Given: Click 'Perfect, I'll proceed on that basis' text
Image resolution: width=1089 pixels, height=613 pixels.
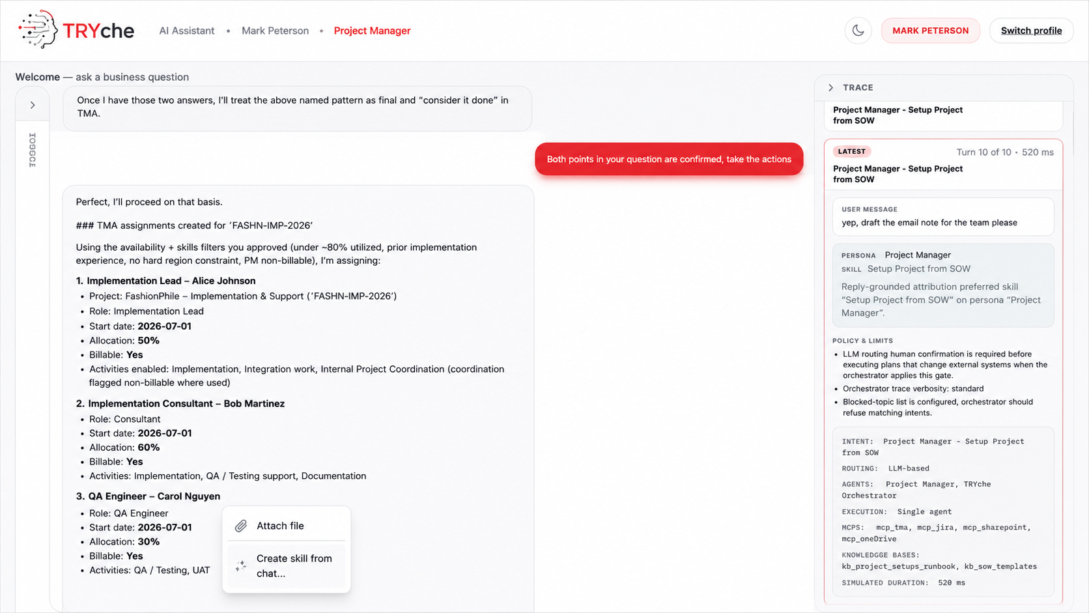Looking at the screenshot, I should tap(149, 202).
